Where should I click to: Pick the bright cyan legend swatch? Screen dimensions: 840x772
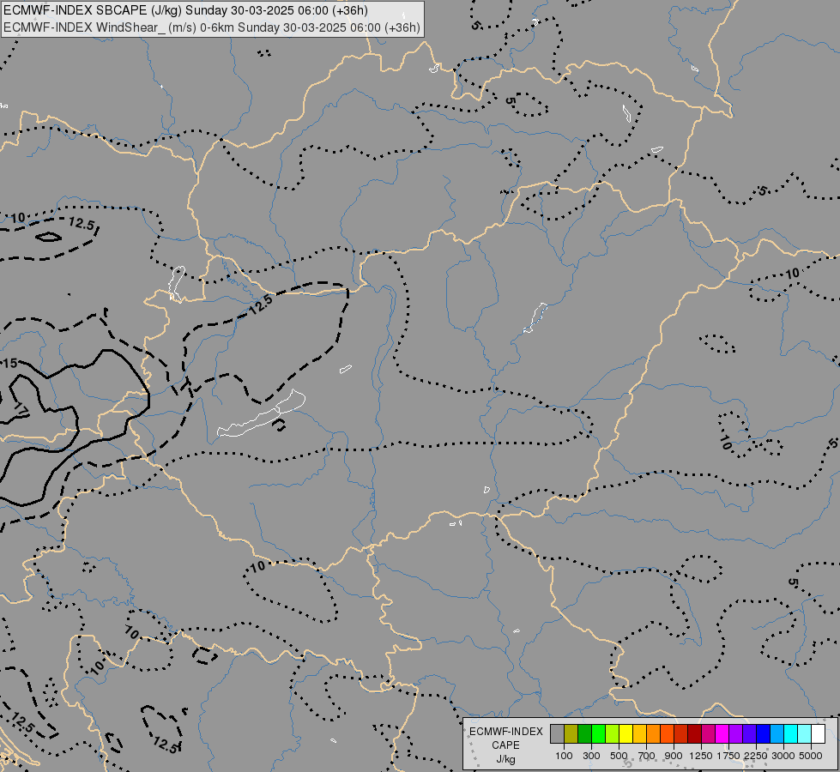pyautogui.click(x=791, y=734)
